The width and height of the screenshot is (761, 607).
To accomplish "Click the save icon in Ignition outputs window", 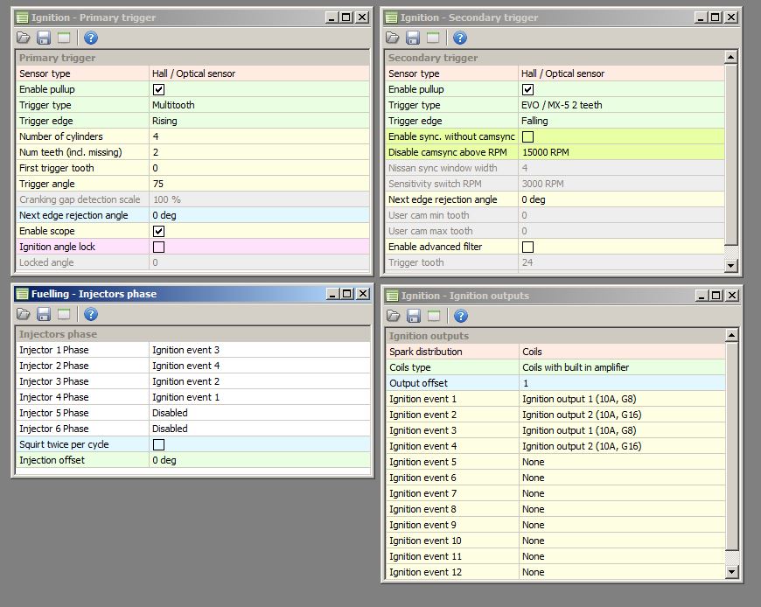I will [413, 316].
